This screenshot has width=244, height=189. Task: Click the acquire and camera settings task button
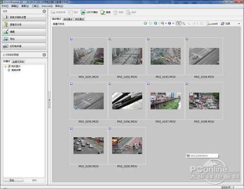pos(24,17)
